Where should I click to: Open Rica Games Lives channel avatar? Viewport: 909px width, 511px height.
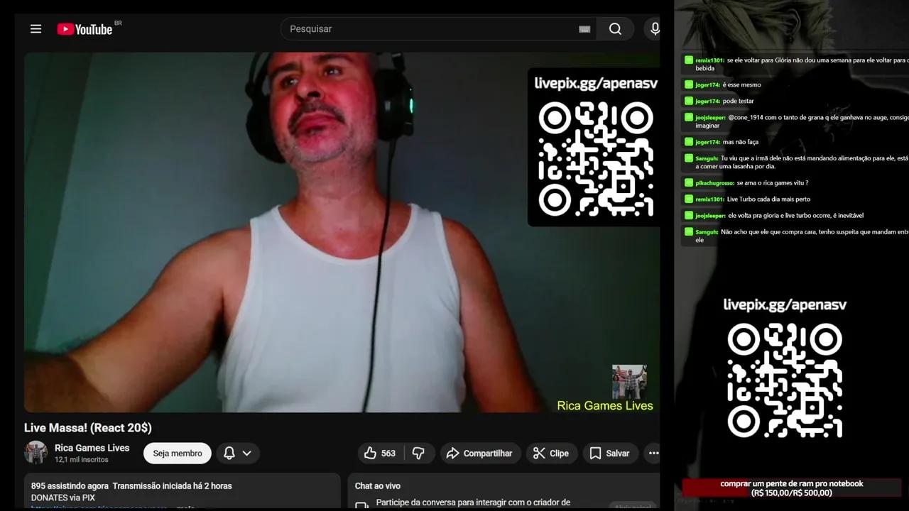pos(36,453)
